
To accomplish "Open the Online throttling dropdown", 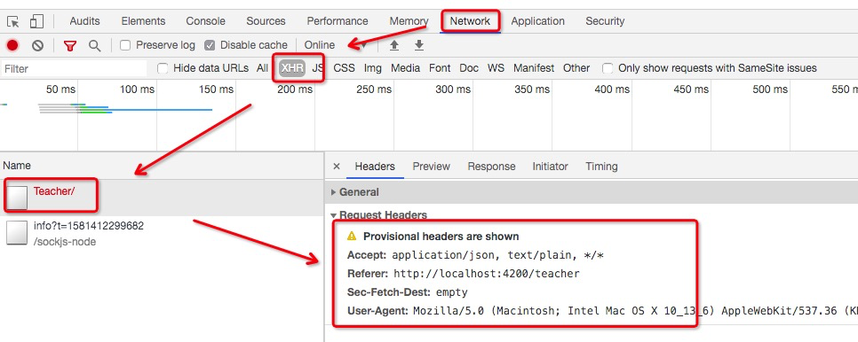I will 335,45.
